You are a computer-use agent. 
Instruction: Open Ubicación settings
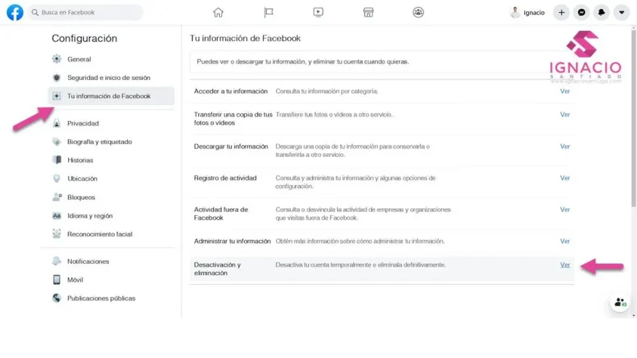pyautogui.click(x=82, y=178)
